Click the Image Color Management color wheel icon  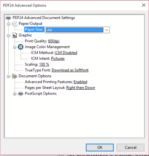(21, 47)
